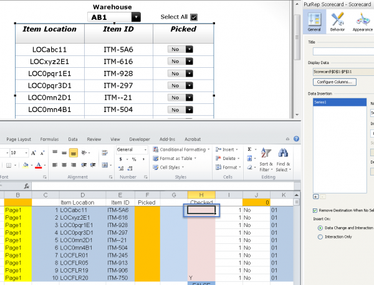Apply Percent Style format
The height and width of the screenshot is (285, 374).
click(x=134, y=159)
